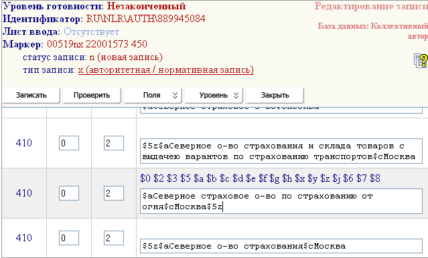This screenshot has width=428, height=258.
Task: Focus first indicator of last 410 row
Action: point(69,238)
